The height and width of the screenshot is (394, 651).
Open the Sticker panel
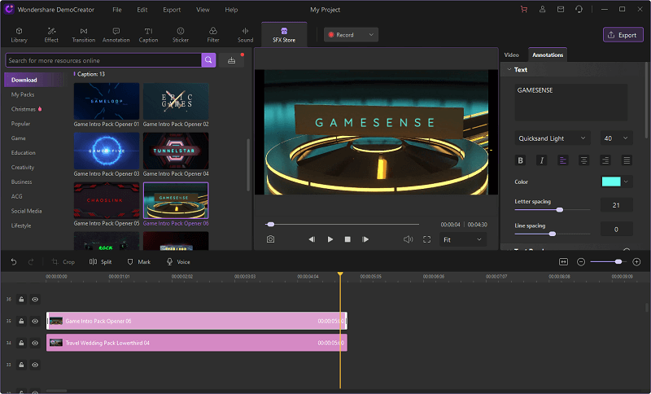[x=180, y=34]
